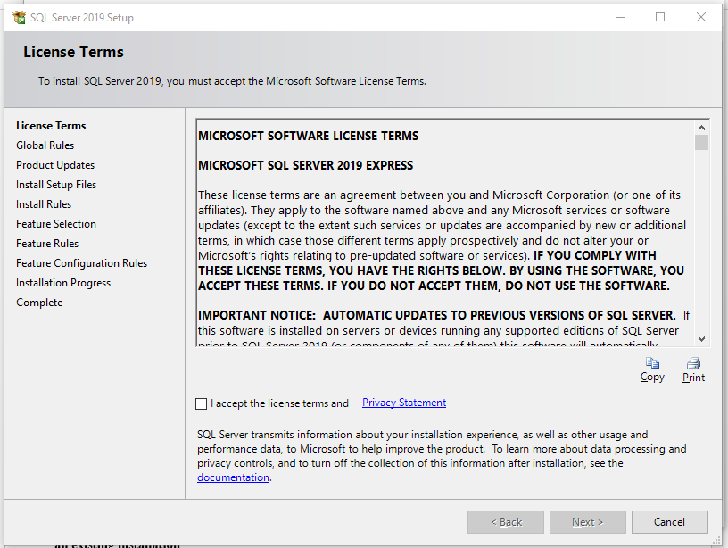Viewport: 728px width, 548px height.
Task: Maximize the SQL Server Setup window
Action: click(x=660, y=17)
